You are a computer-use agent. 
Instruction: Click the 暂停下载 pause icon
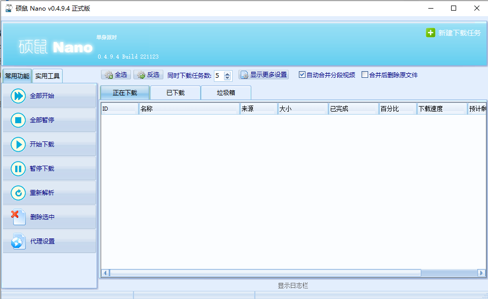click(x=18, y=169)
